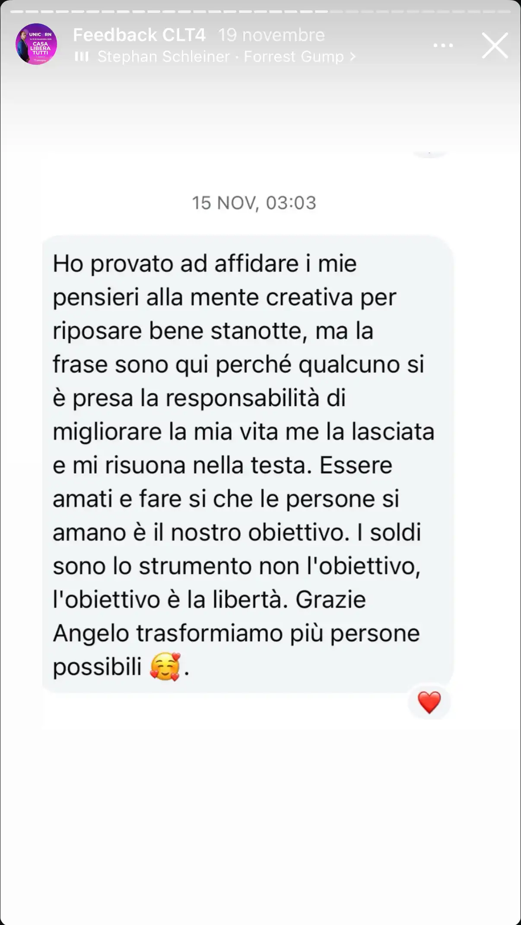Open the Forrest Gump song title
Screen dimensions: 521x925
[x=294, y=57]
